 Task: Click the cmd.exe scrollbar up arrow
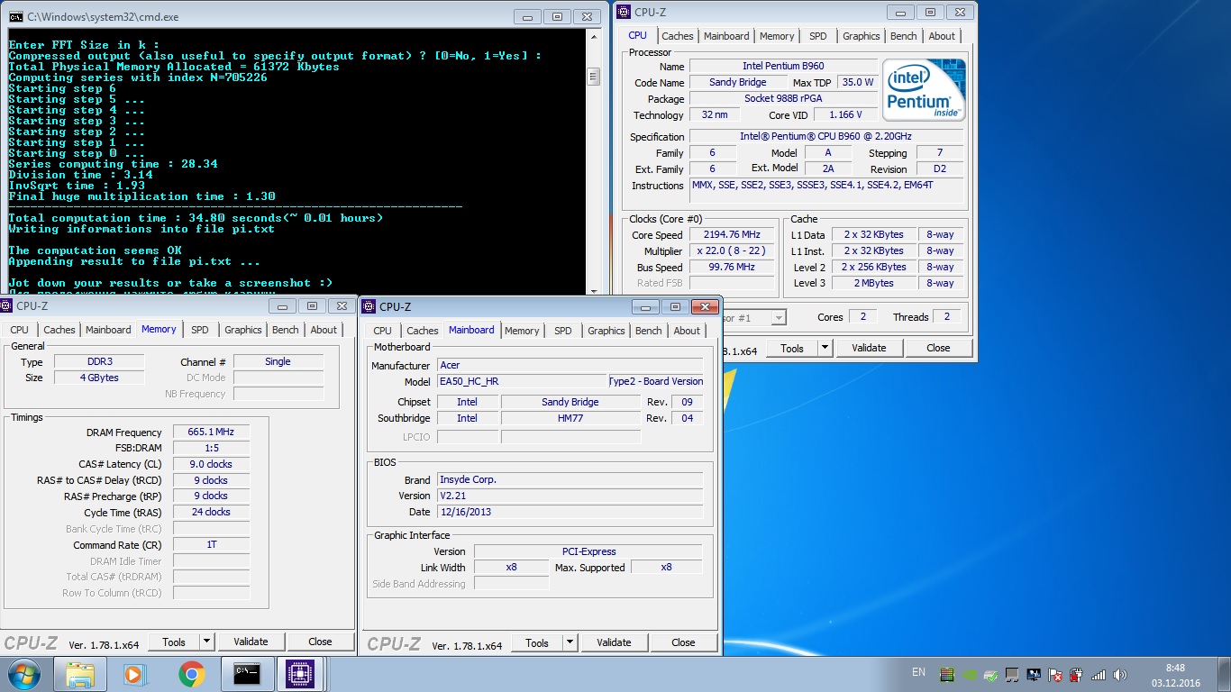click(x=593, y=39)
